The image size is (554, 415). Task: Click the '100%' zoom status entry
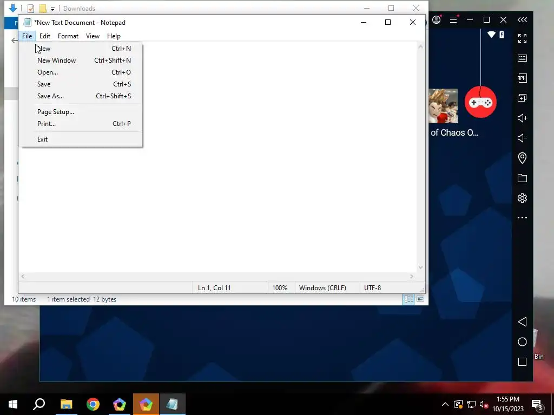point(280,288)
